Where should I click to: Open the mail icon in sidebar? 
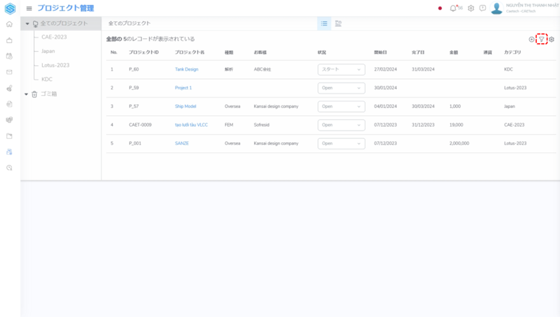point(9,72)
